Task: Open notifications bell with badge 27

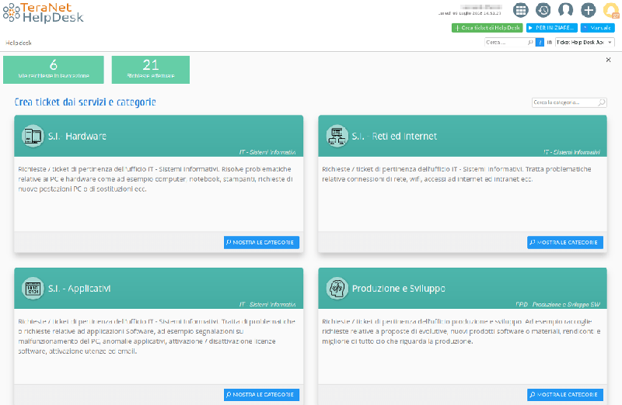Action: (x=611, y=10)
